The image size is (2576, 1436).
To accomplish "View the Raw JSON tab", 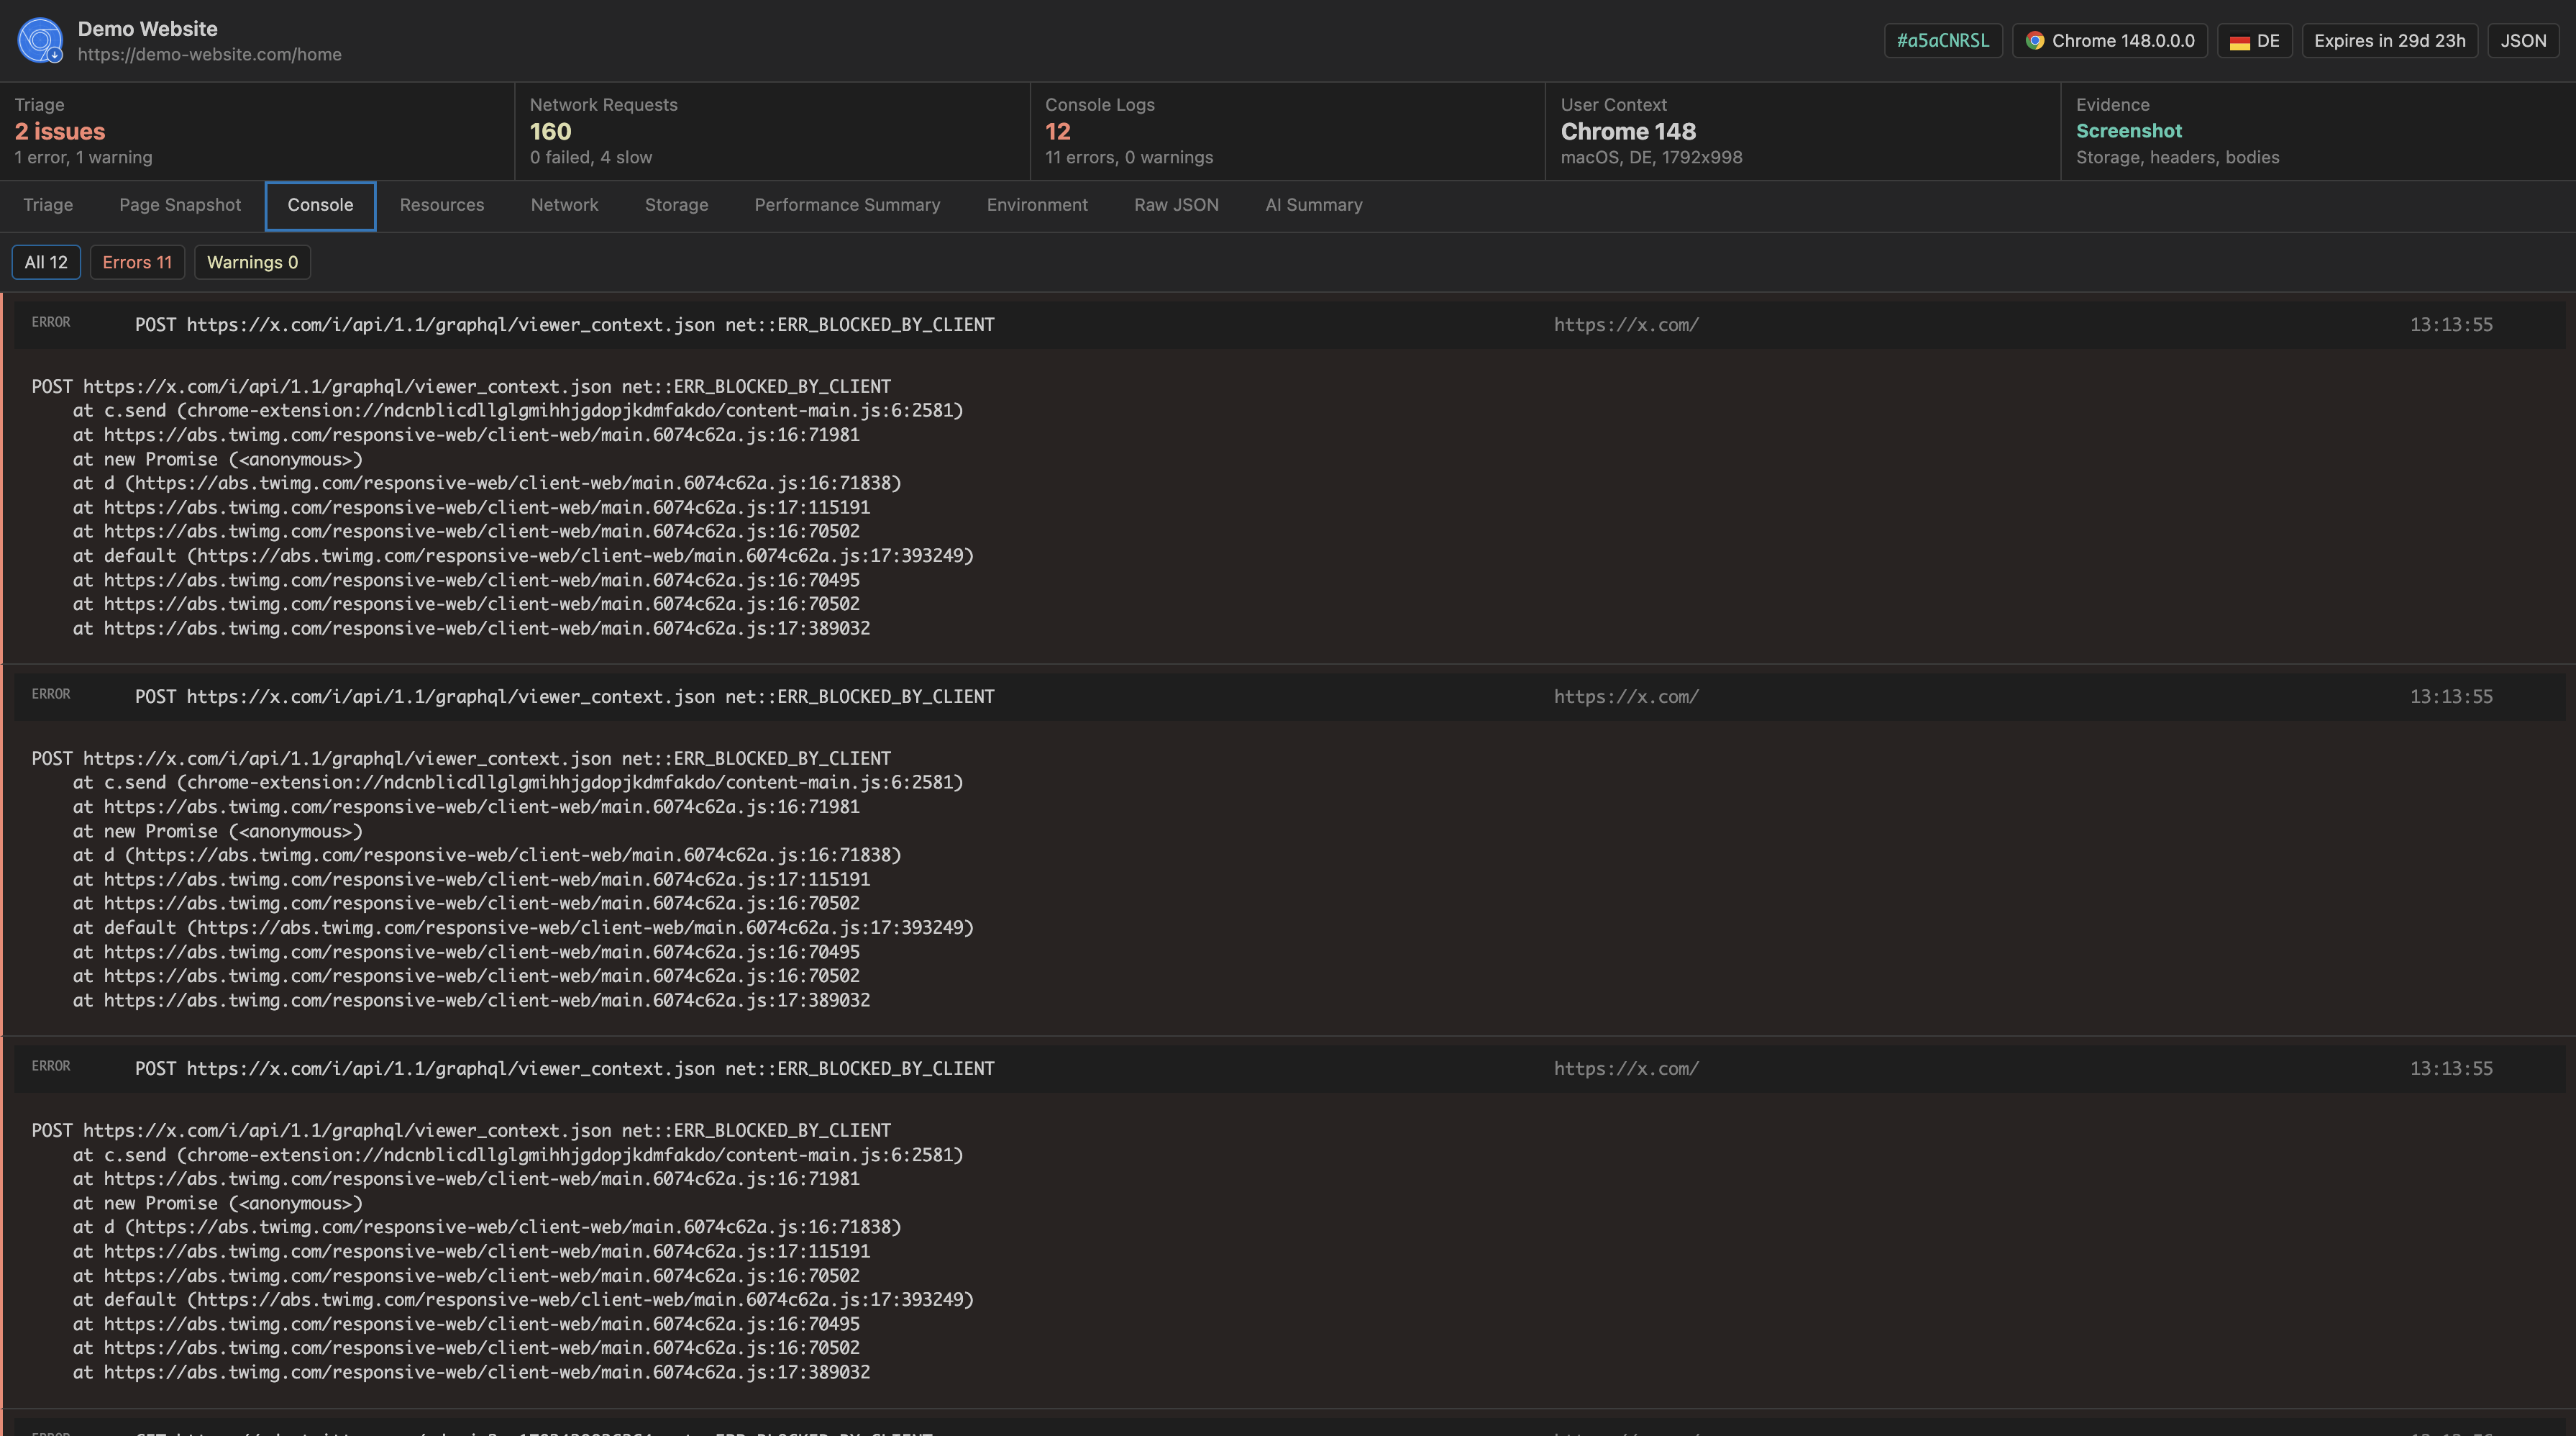I will [1176, 205].
